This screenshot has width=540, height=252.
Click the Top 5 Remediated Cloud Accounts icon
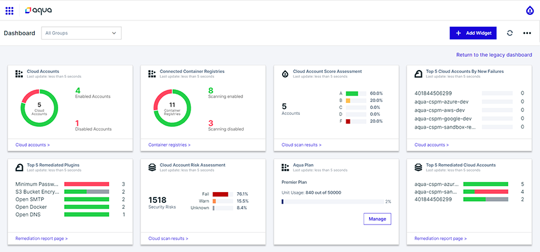click(x=418, y=168)
